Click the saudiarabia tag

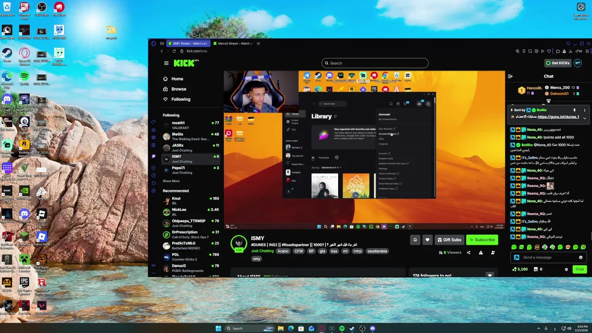click(378, 251)
